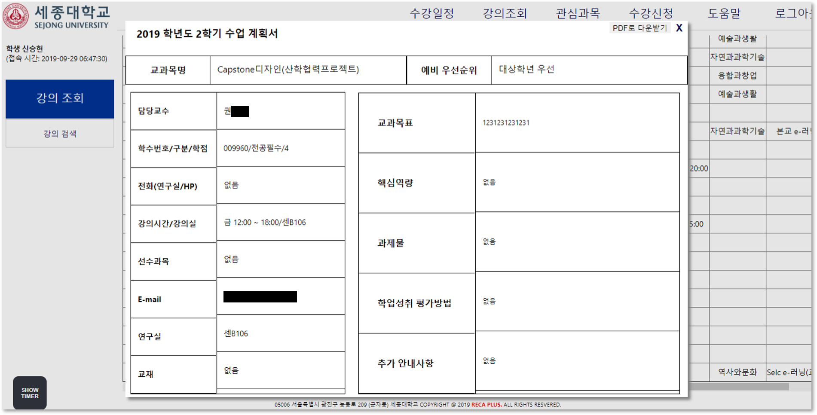Click the student name 학생 신승현
Screen dimensions: 817x415
coord(24,49)
